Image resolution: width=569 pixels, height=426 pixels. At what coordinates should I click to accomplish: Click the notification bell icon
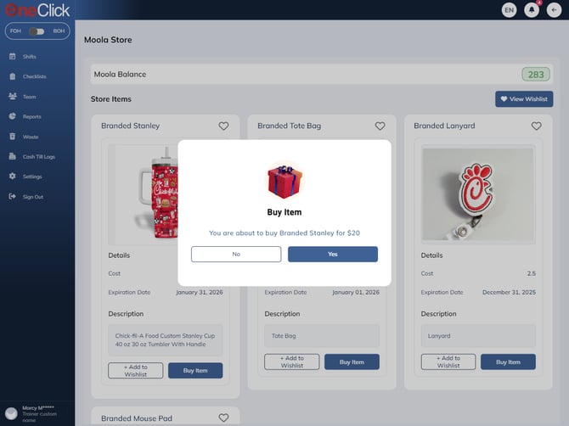(x=532, y=10)
